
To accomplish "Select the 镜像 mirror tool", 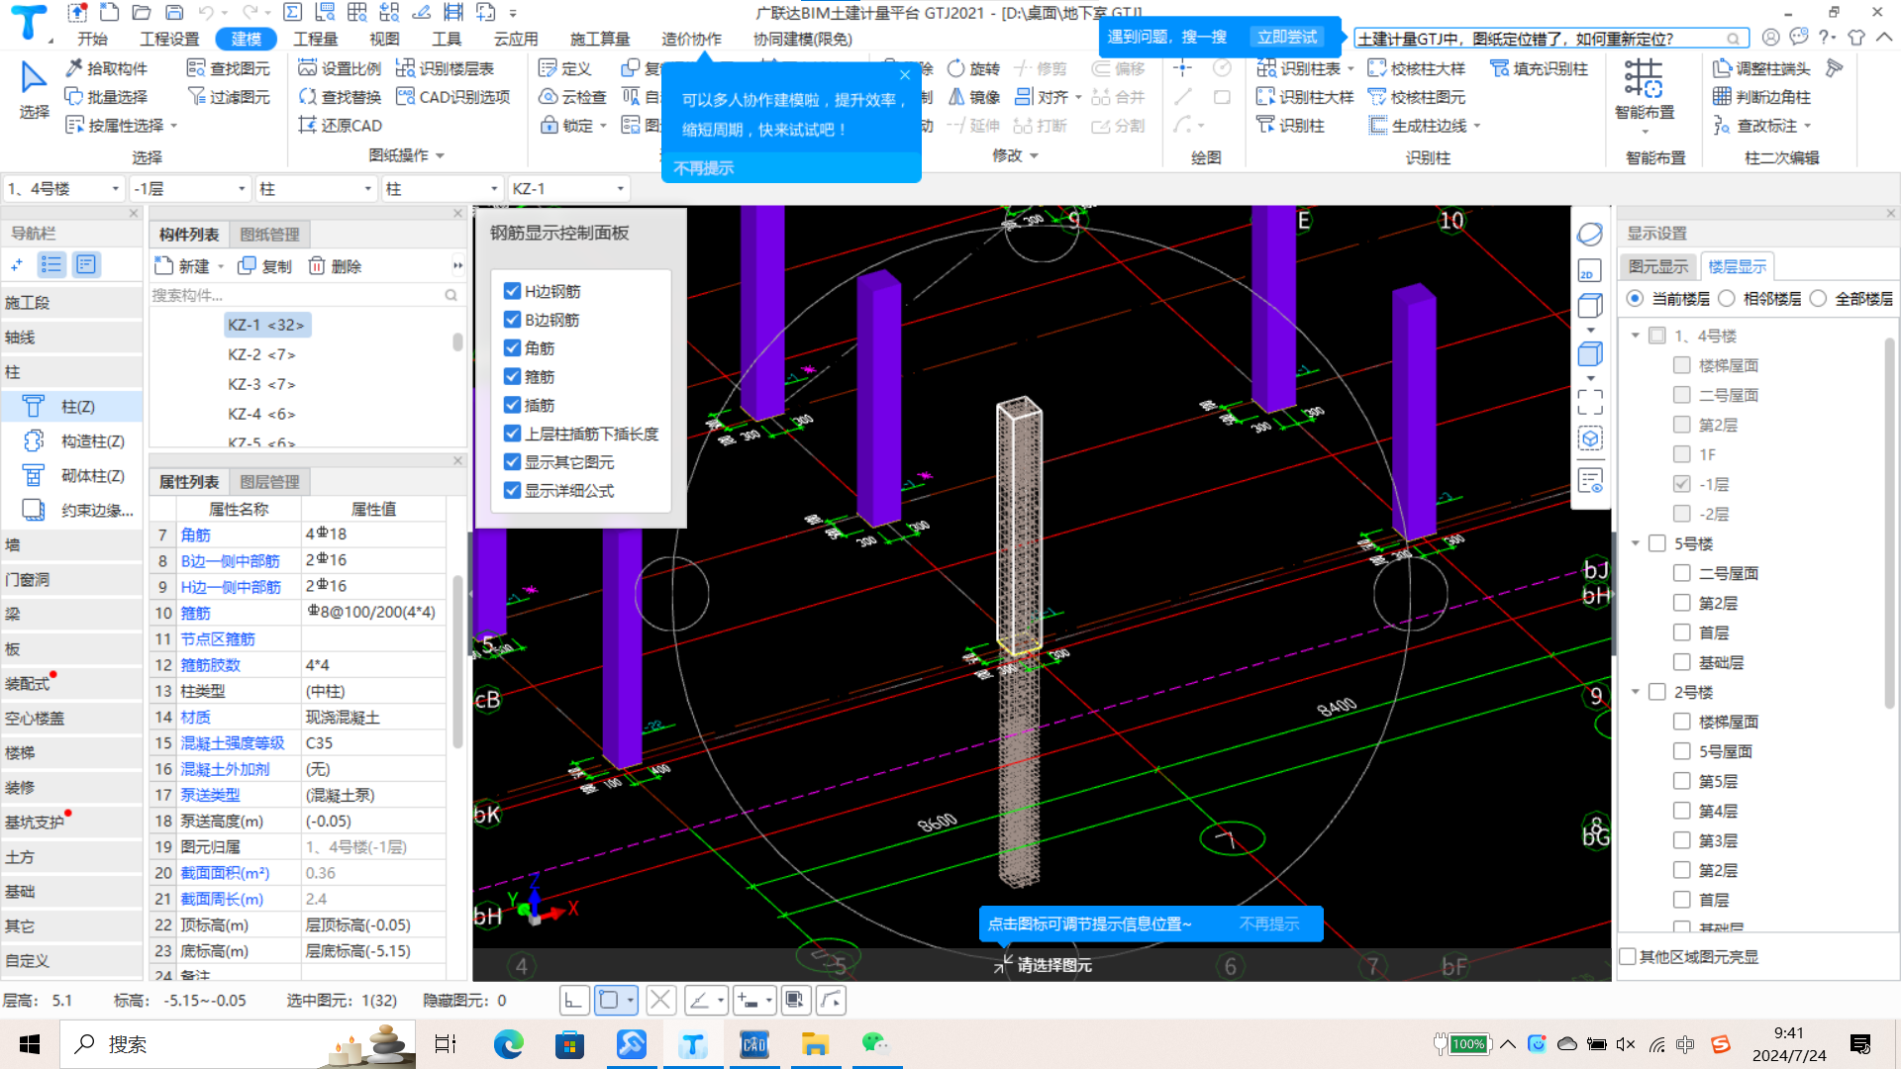I will (973, 97).
